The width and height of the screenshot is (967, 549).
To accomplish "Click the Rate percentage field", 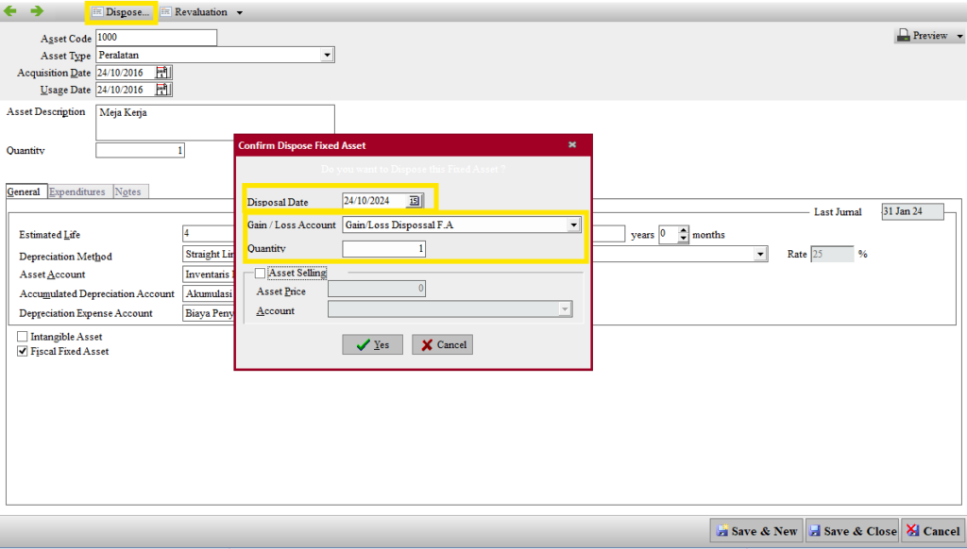I will [x=832, y=254].
